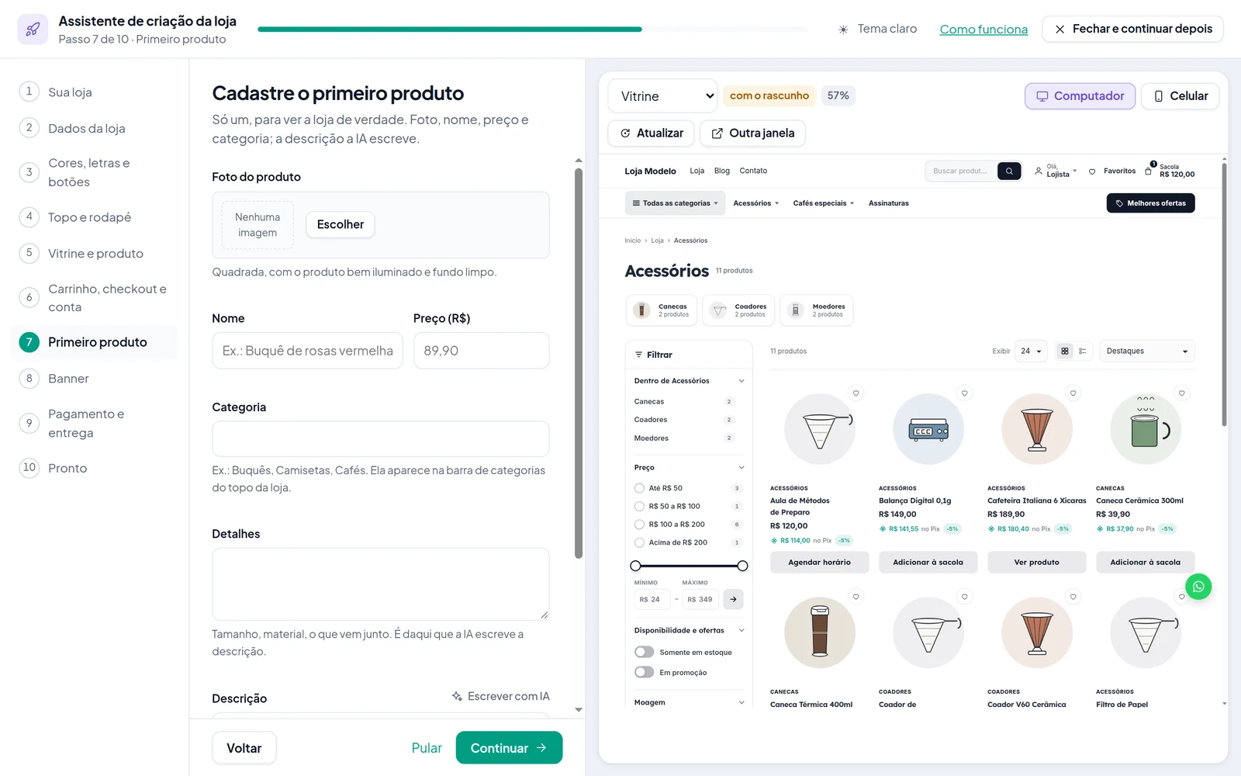This screenshot has height=776, width=1241.
Task: Click Escolher to pick a product photo
Action: [x=340, y=224]
